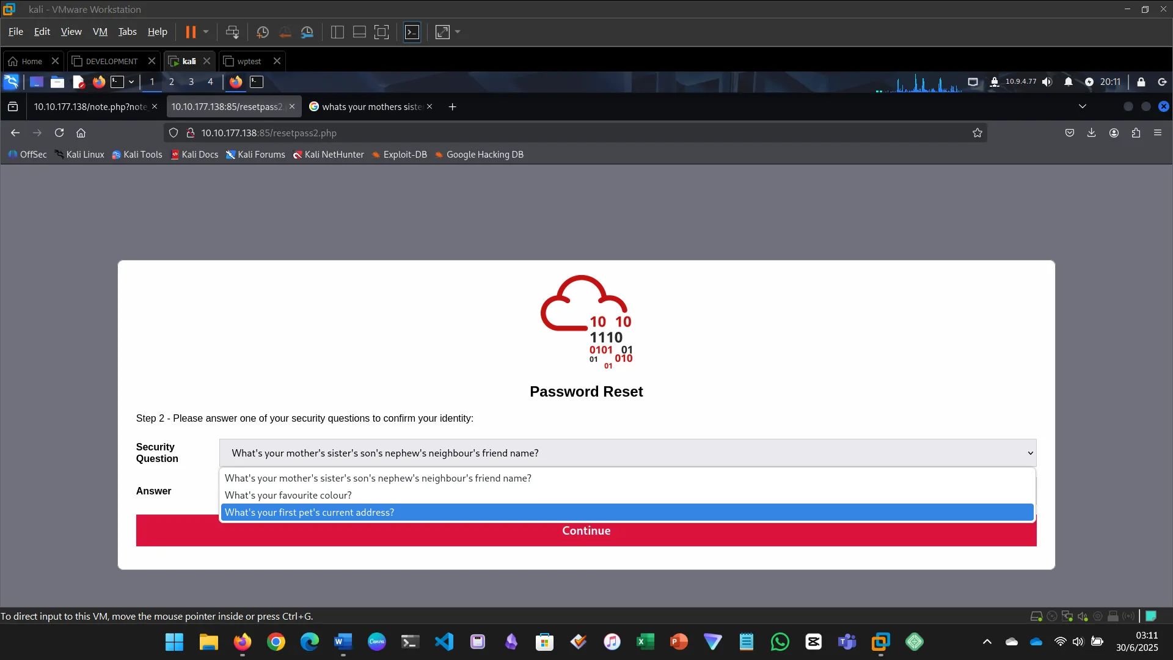Open Firefox extensions puzzle icon

point(1136,133)
